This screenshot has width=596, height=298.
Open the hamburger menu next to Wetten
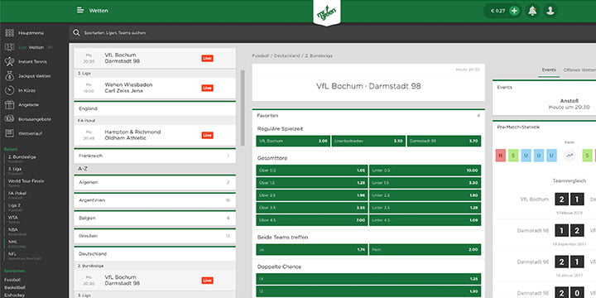click(80, 10)
